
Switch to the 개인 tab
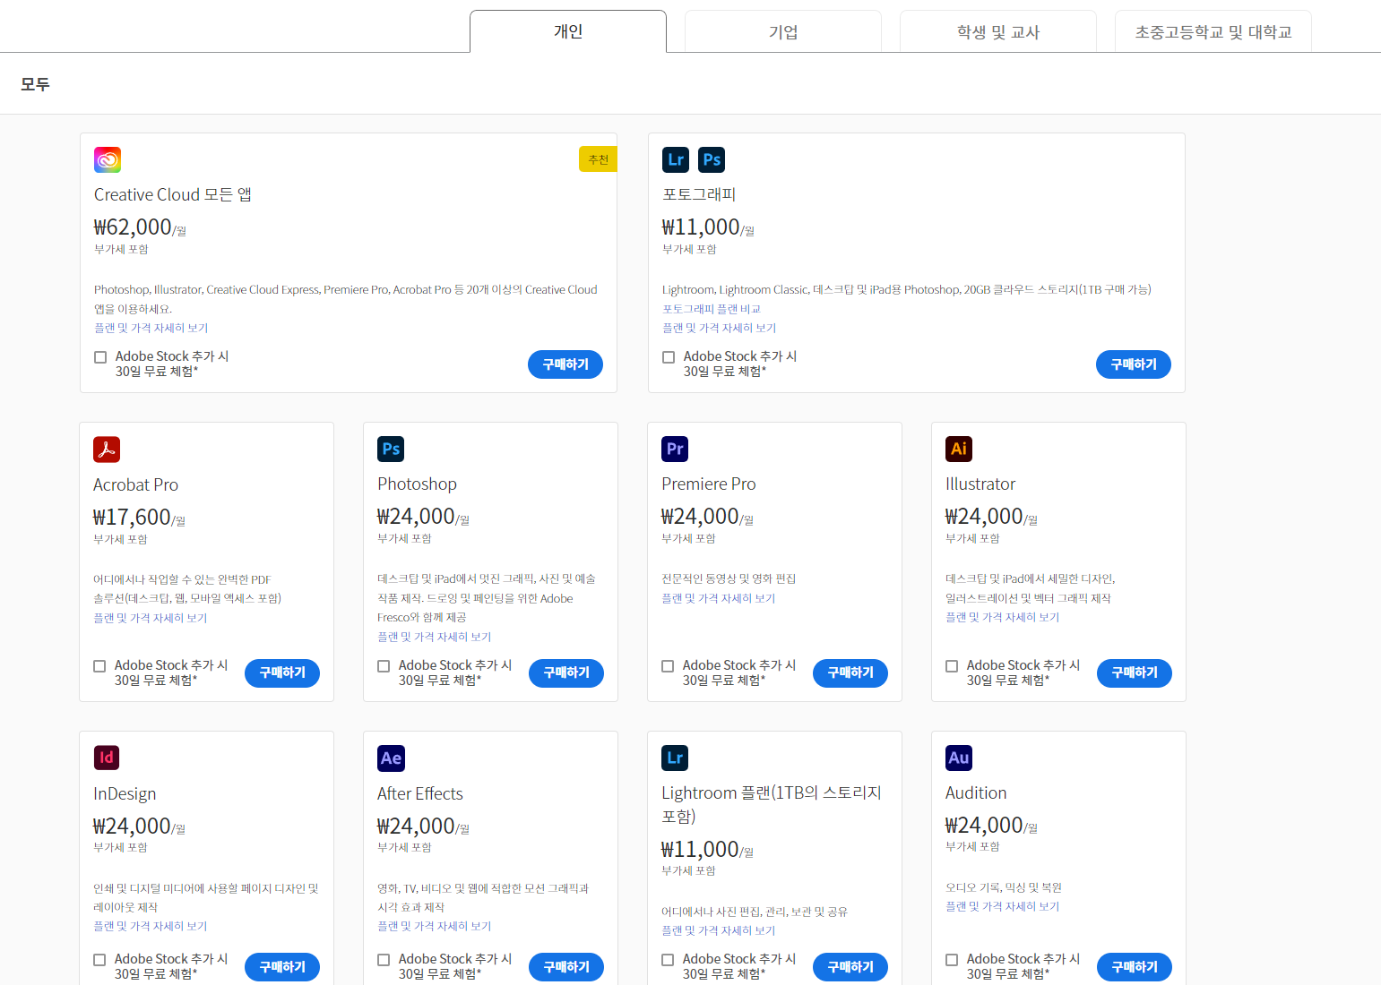[x=568, y=31]
